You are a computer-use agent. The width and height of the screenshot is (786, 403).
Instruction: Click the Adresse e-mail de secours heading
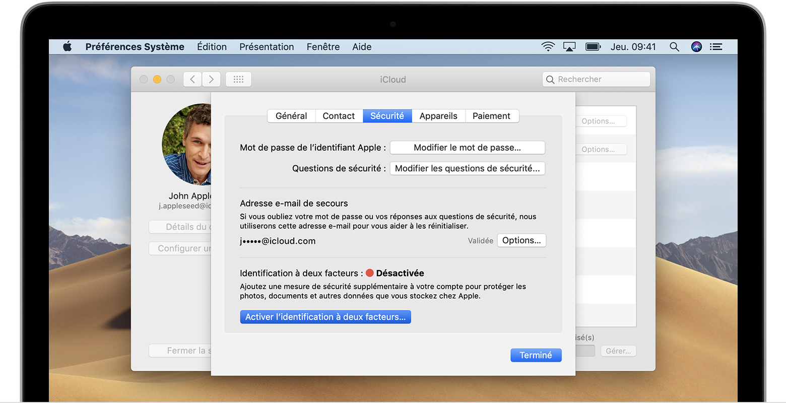tap(294, 204)
